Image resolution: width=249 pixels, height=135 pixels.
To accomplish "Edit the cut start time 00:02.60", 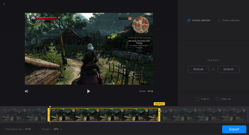I will [198, 69].
